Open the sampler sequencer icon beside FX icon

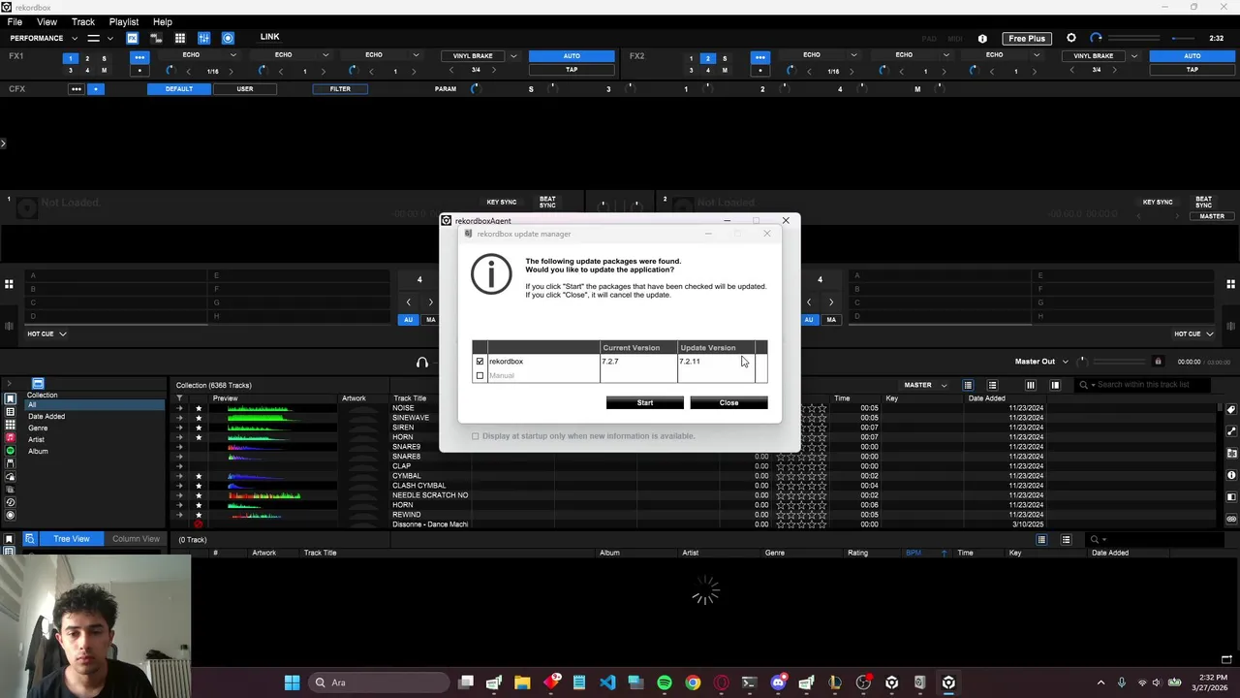click(156, 38)
